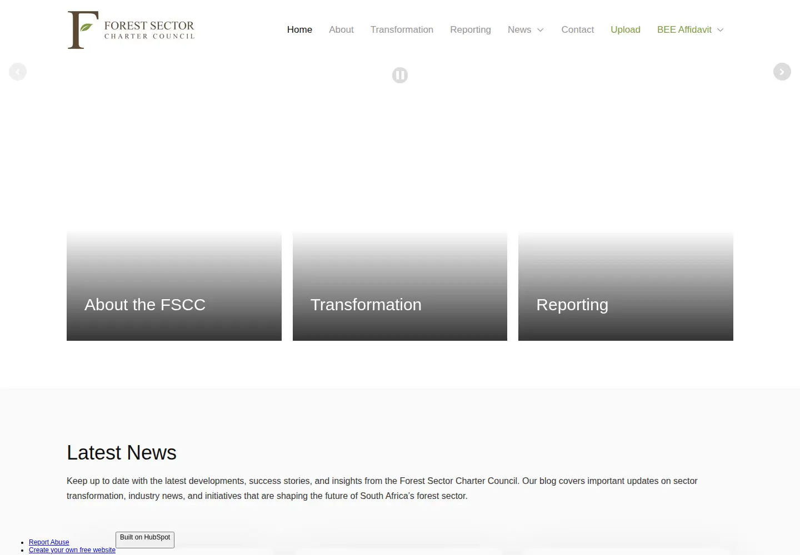
Task: Click the Latest News heading
Action: pyautogui.click(x=122, y=453)
